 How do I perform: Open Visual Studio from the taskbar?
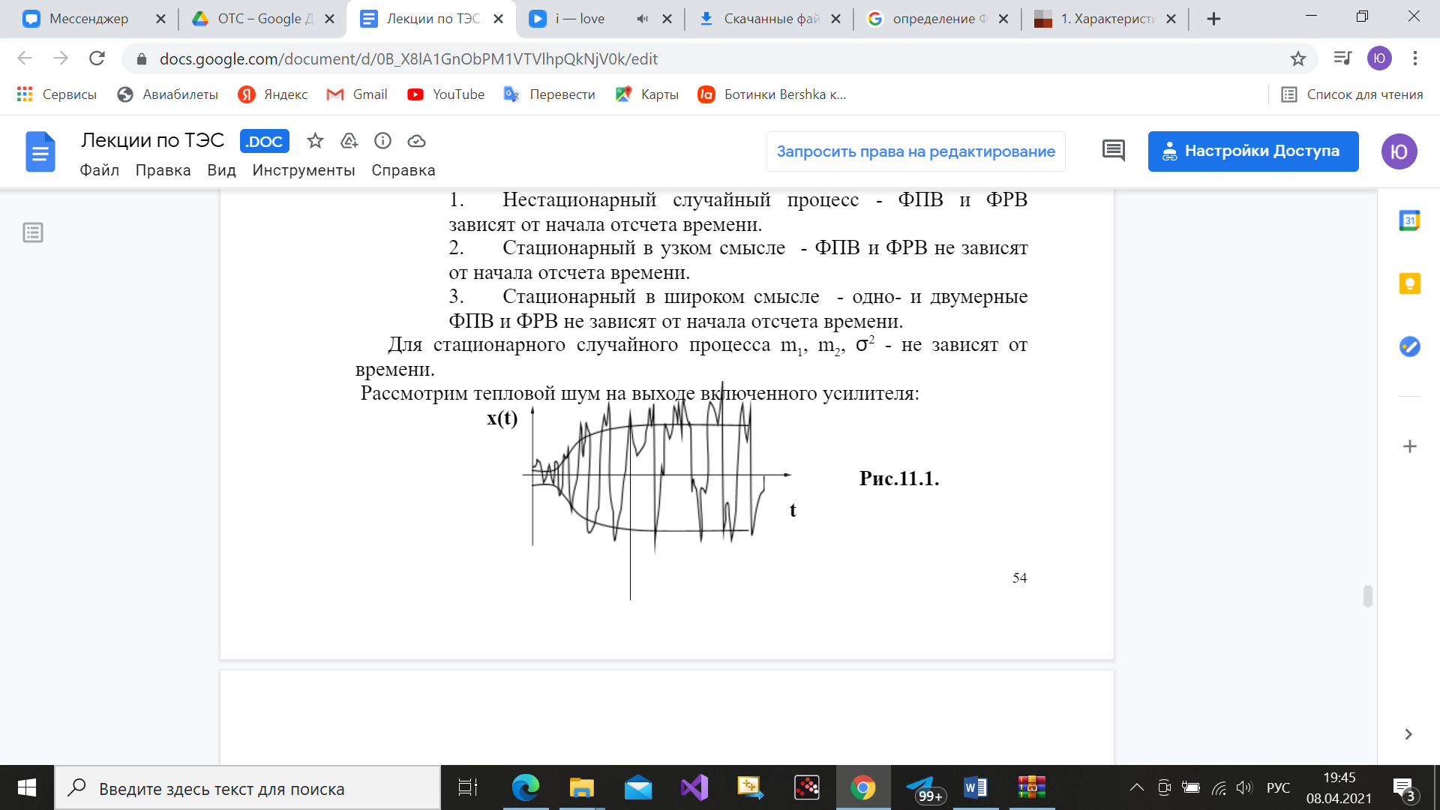694,787
